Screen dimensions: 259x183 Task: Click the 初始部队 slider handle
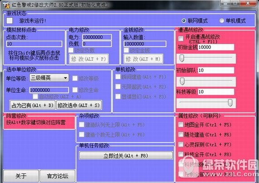[182, 81]
